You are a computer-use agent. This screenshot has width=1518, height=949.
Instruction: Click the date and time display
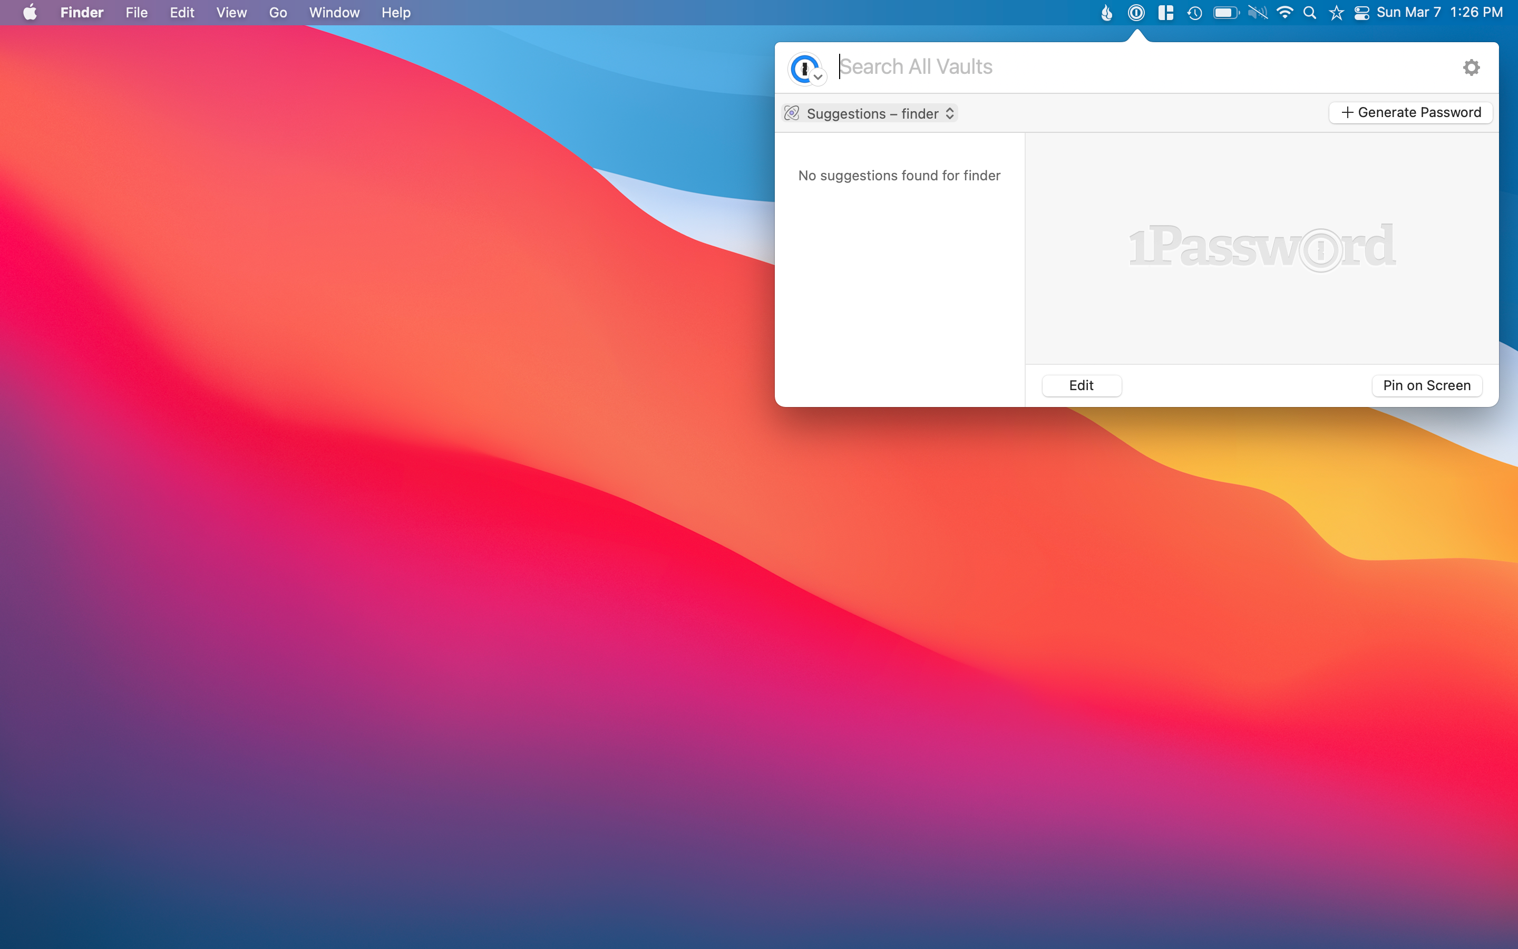point(1439,13)
